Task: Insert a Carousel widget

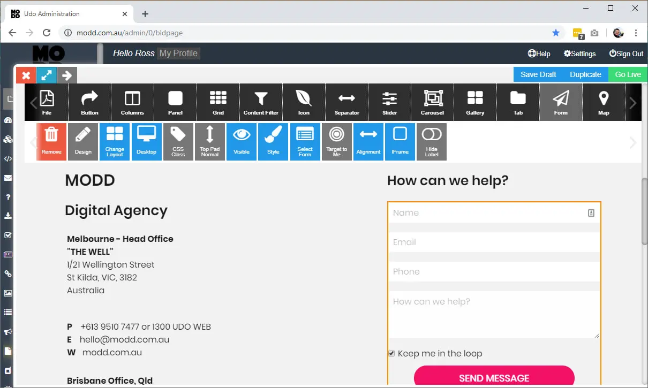Action: click(432, 102)
